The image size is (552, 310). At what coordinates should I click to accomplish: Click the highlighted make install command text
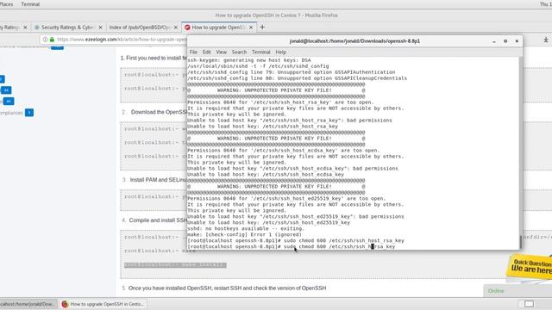(x=175, y=265)
